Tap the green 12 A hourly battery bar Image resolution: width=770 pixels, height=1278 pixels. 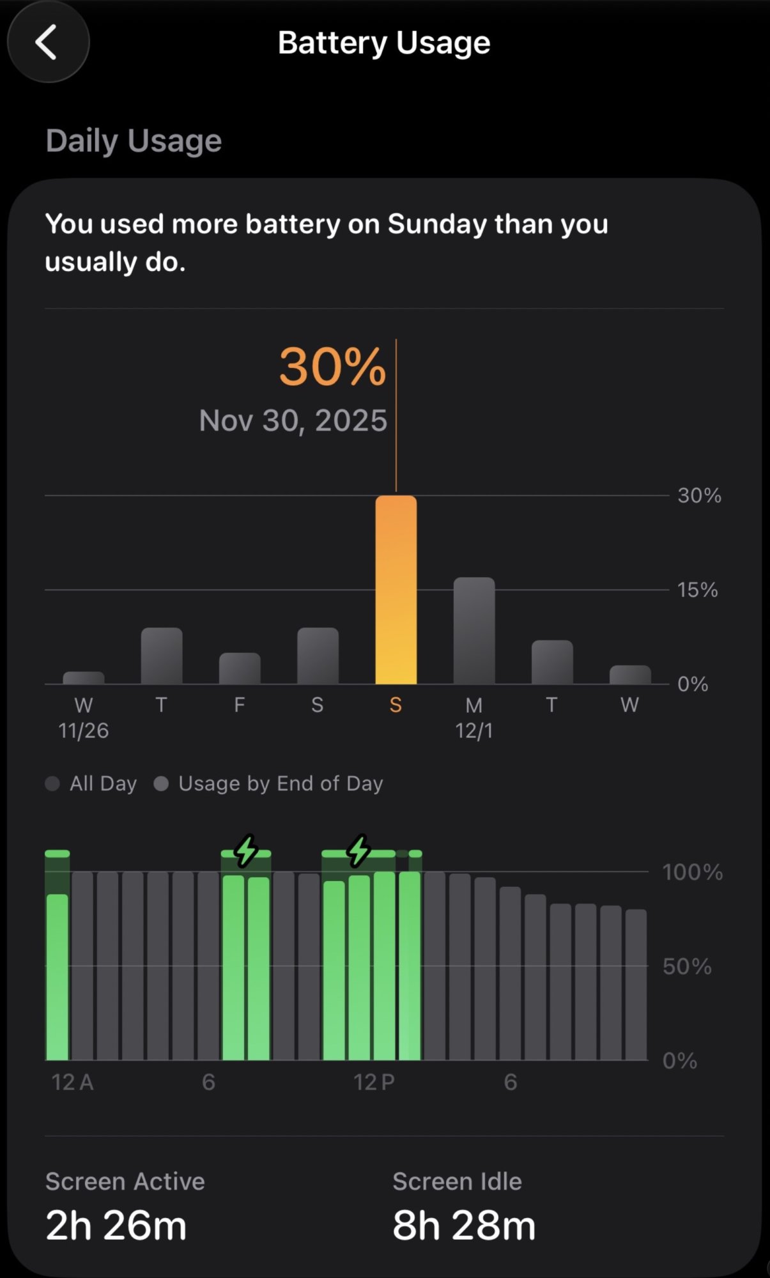(58, 976)
